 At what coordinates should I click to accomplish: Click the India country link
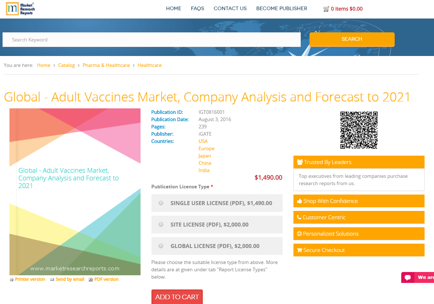coord(204,170)
